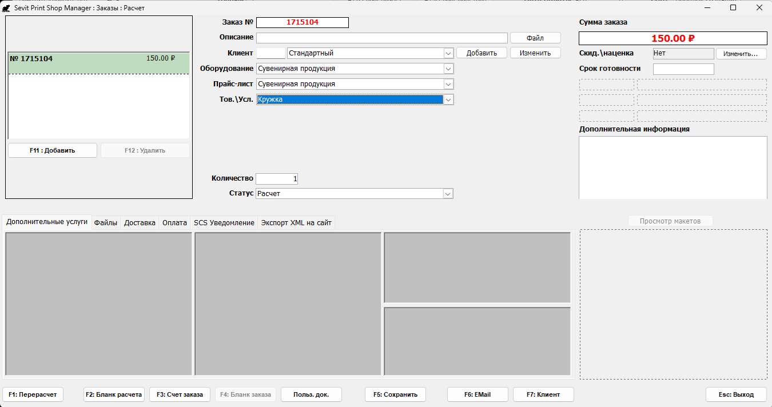Click the Дополнительная информация text area
This screenshot has width=772, height=407.
[673, 167]
